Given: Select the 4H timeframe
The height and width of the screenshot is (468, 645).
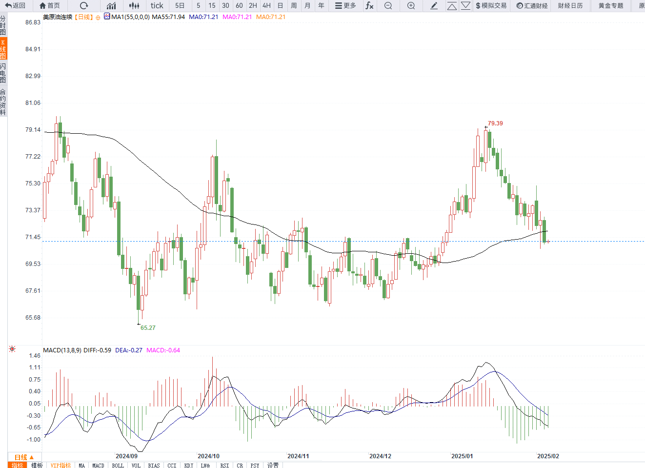Looking at the screenshot, I should pos(266,6).
